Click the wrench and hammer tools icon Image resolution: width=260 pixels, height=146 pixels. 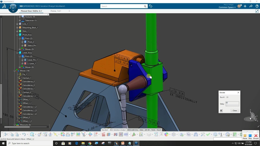(203, 134)
